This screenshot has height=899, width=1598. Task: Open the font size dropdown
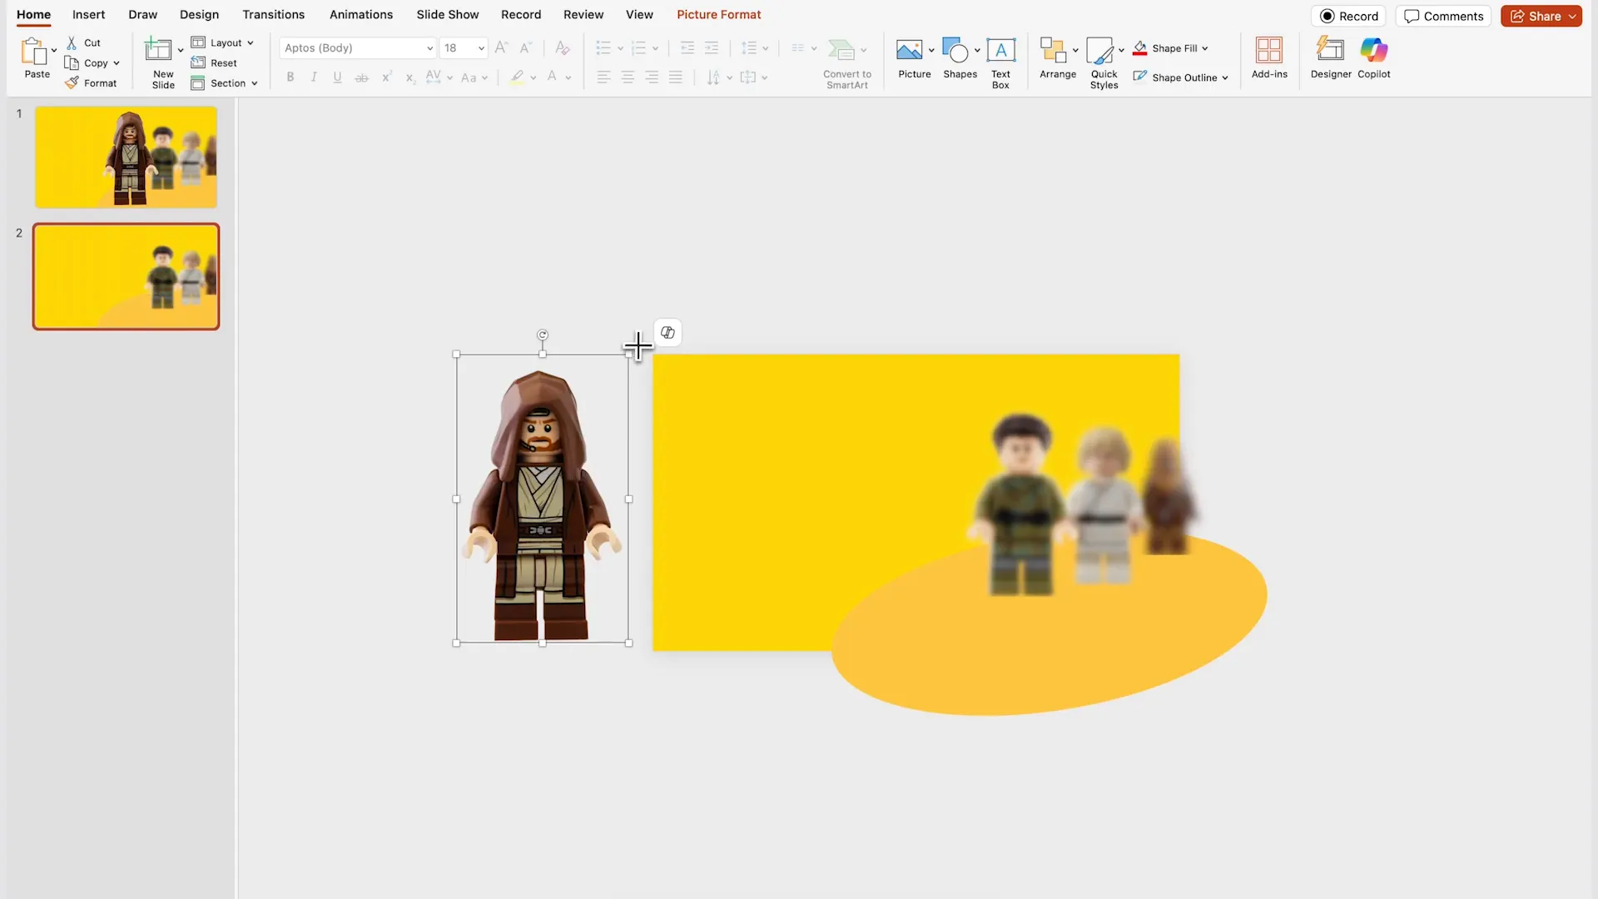(x=481, y=48)
